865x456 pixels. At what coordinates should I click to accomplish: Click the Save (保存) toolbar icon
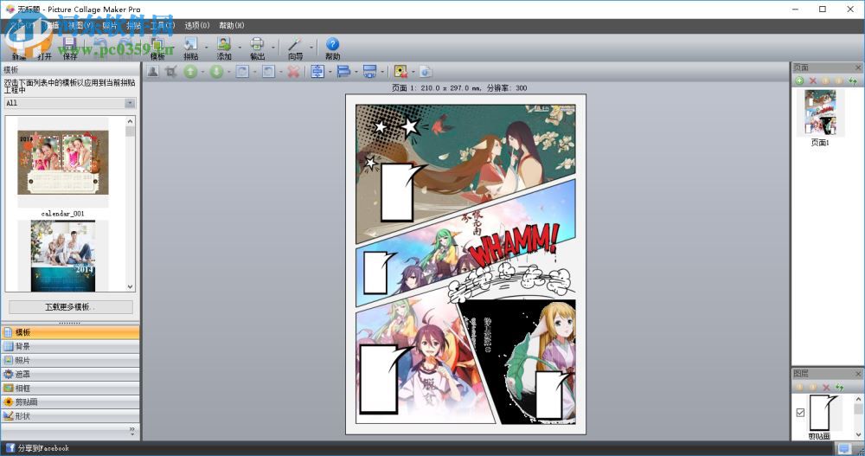tap(69, 48)
